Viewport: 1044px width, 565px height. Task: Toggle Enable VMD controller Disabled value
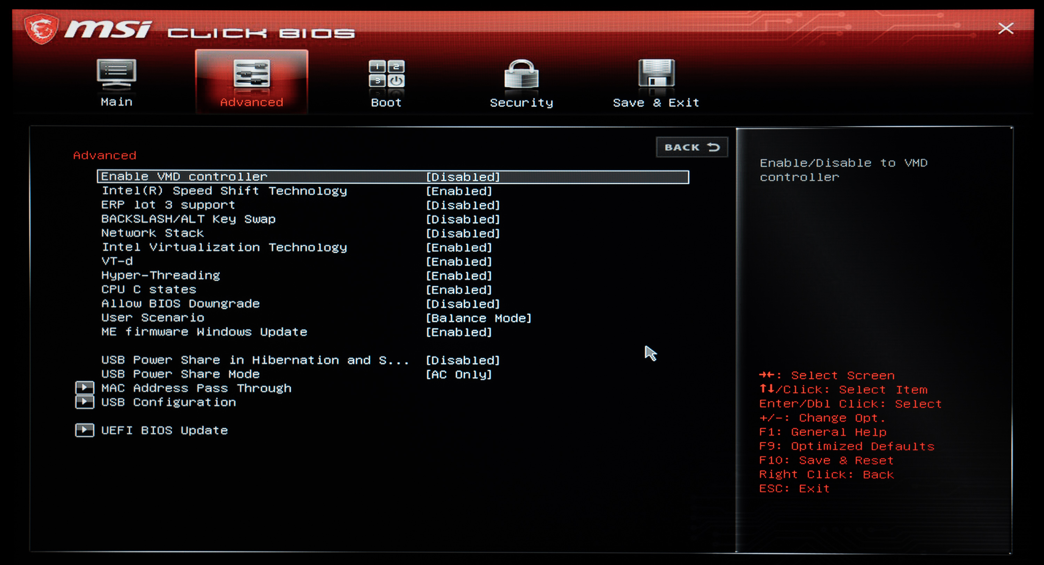coord(463,177)
